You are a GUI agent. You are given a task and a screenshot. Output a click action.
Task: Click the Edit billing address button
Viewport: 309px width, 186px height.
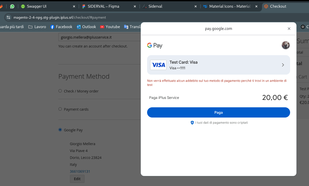coord(77,179)
